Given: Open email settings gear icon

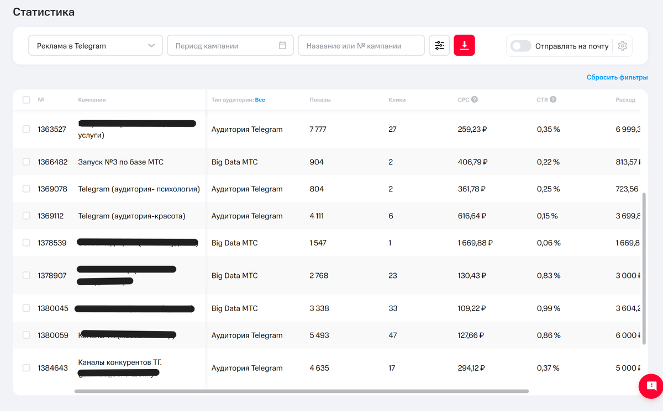Looking at the screenshot, I should [x=623, y=46].
